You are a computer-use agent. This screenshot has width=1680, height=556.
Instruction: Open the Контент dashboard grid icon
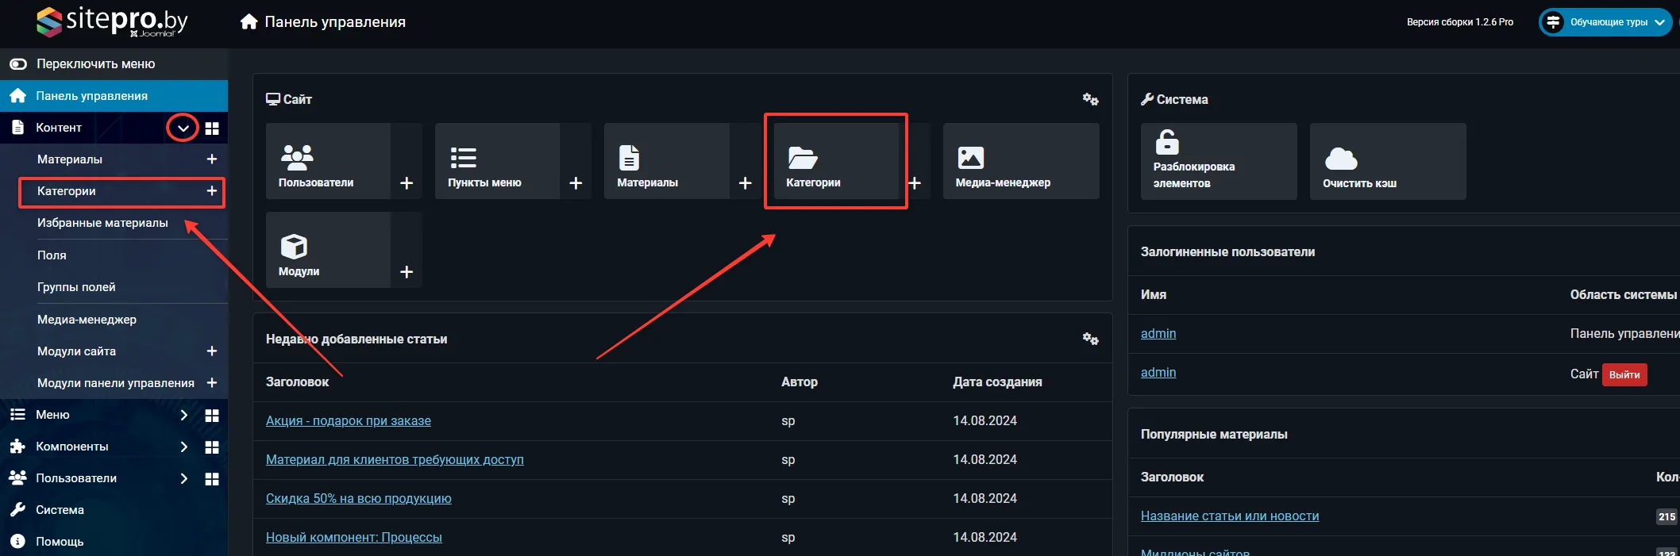[212, 128]
